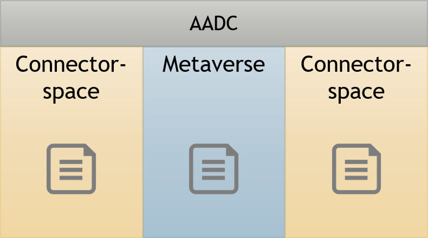Click text lines inside the Metaverse document icon

(x=213, y=170)
